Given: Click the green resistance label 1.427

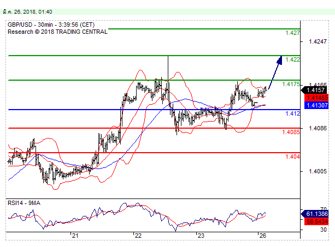Looking at the screenshot, I should tap(292, 33).
